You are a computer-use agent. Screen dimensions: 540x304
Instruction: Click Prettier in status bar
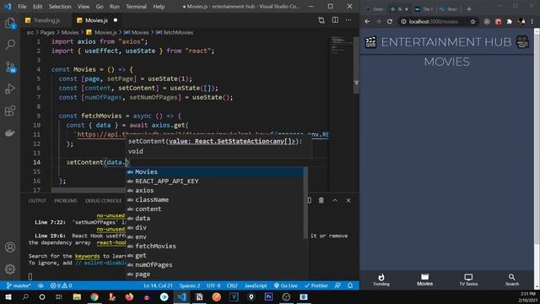(316, 285)
